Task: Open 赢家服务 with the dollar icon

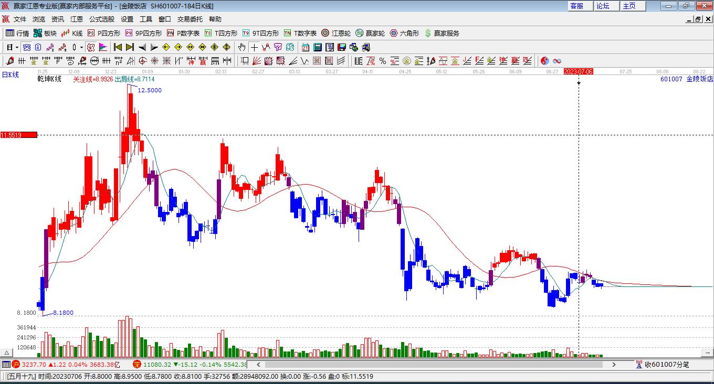Action: pos(442,33)
